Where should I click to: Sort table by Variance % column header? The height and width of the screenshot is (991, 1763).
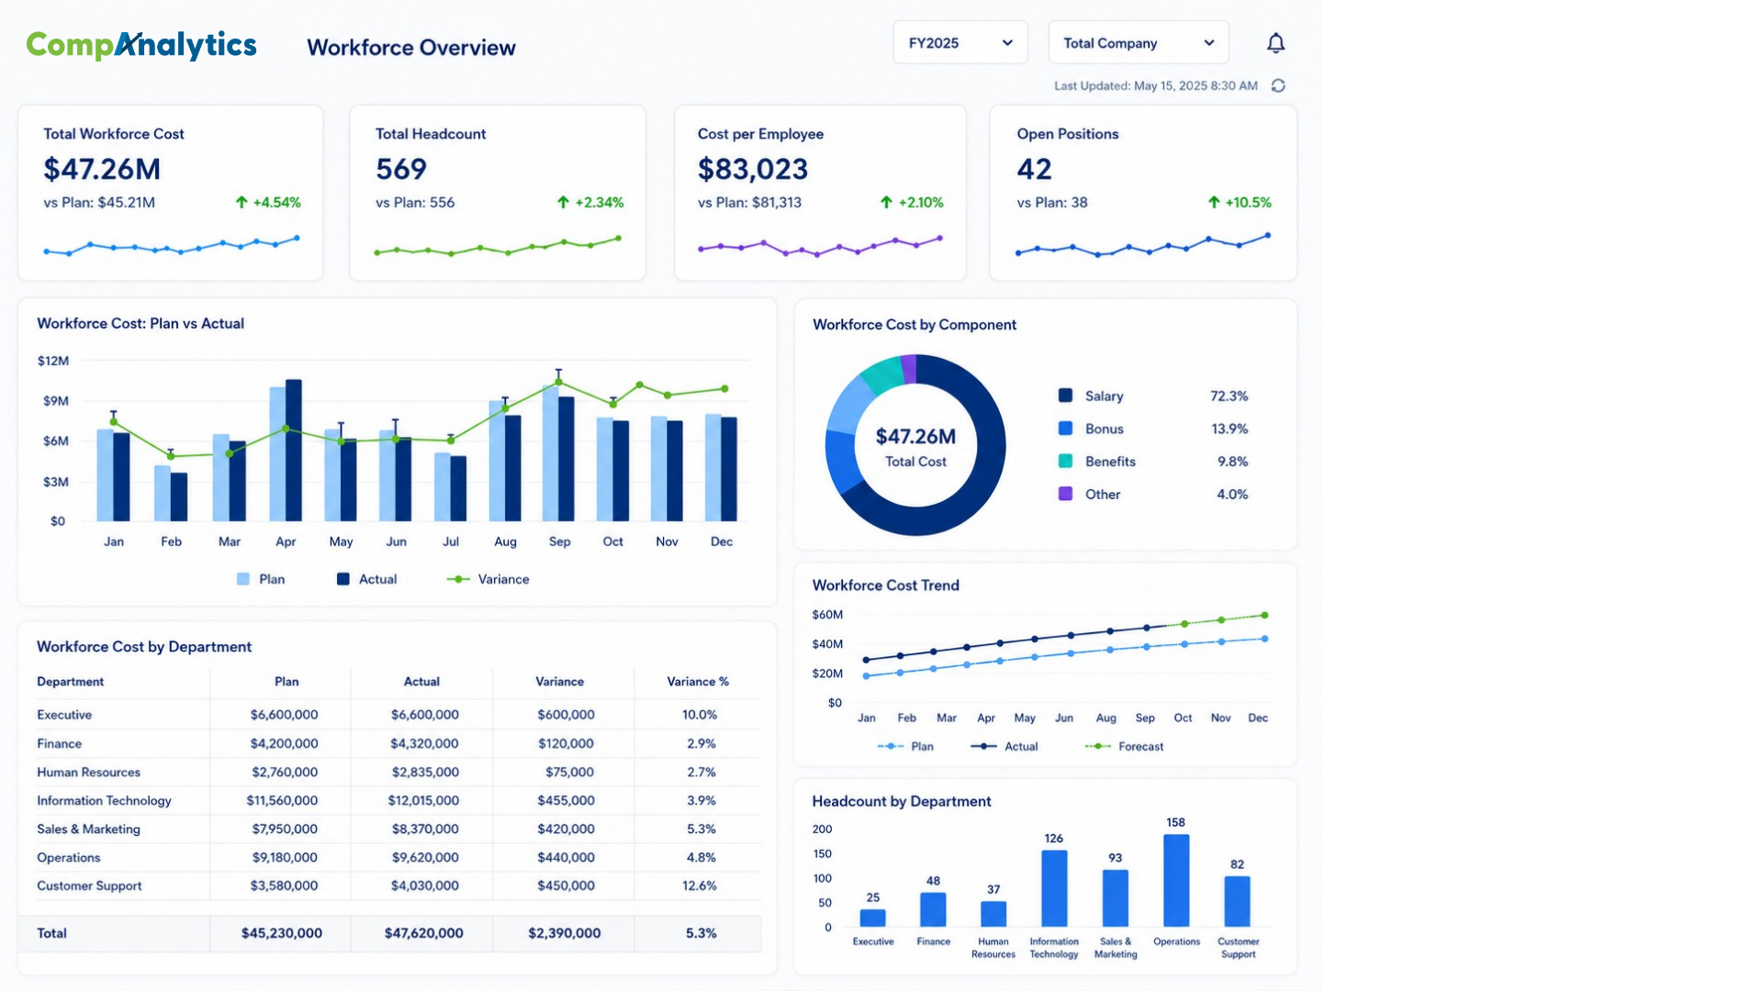click(698, 682)
